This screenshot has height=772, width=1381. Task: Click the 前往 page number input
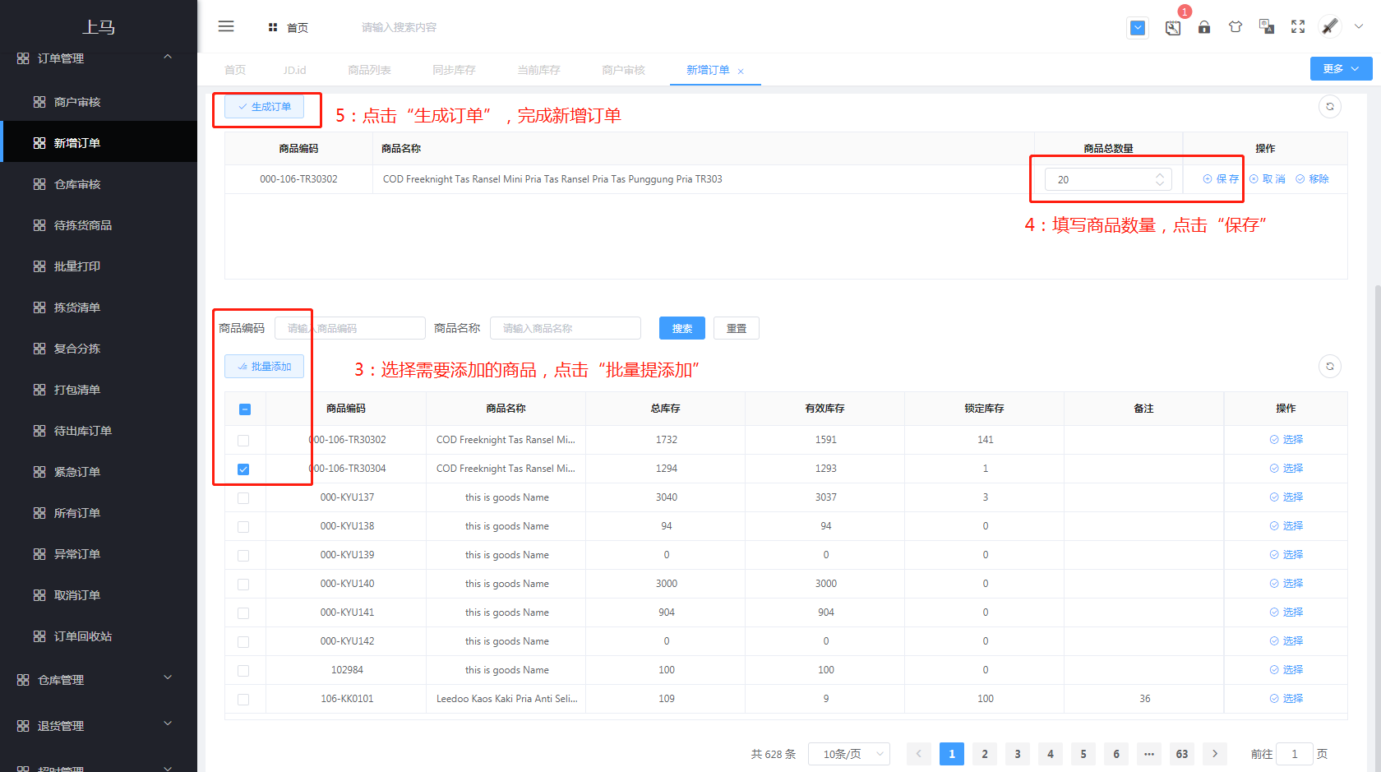(x=1294, y=754)
